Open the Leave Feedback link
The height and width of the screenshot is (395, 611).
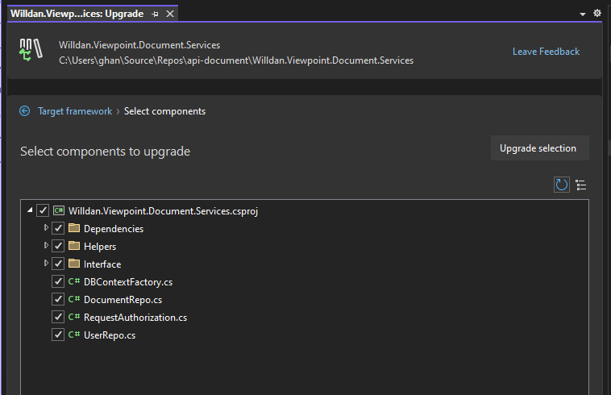(x=546, y=52)
